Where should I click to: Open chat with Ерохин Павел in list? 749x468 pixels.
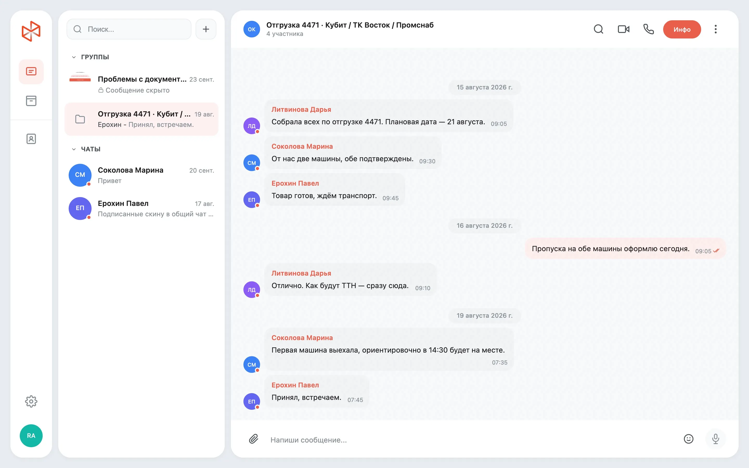pyautogui.click(x=141, y=209)
